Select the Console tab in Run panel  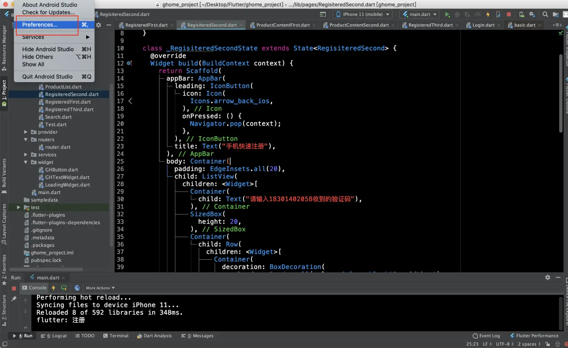click(34, 288)
